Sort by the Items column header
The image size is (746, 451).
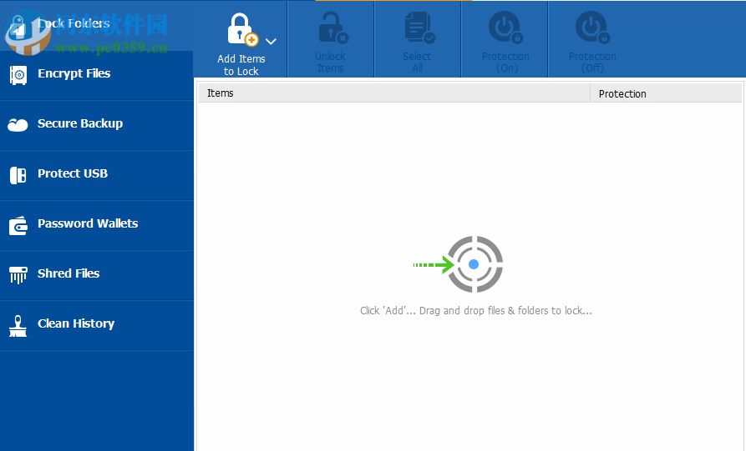point(394,93)
